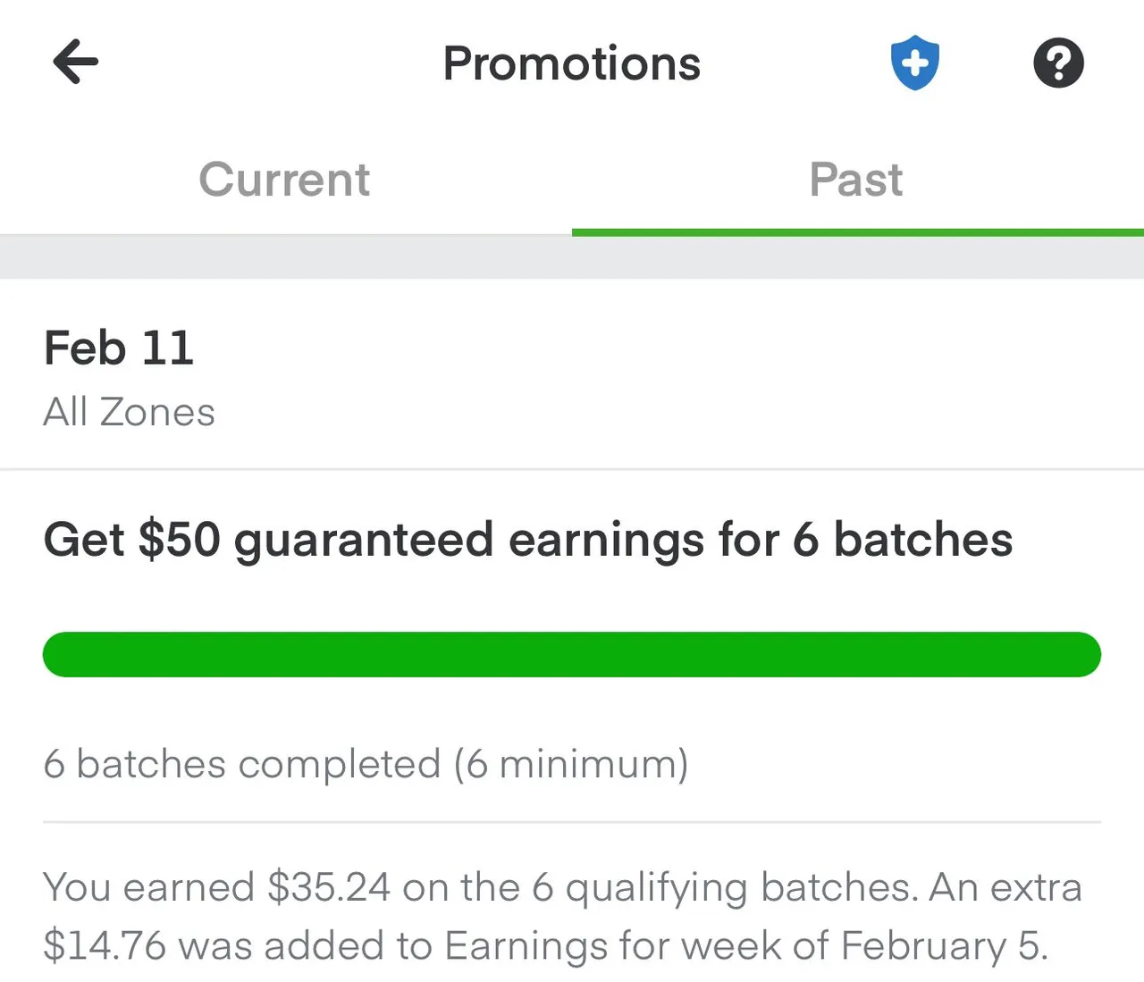Click the Promotions page title
This screenshot has width=1144, height=982.
pos(572,63)
